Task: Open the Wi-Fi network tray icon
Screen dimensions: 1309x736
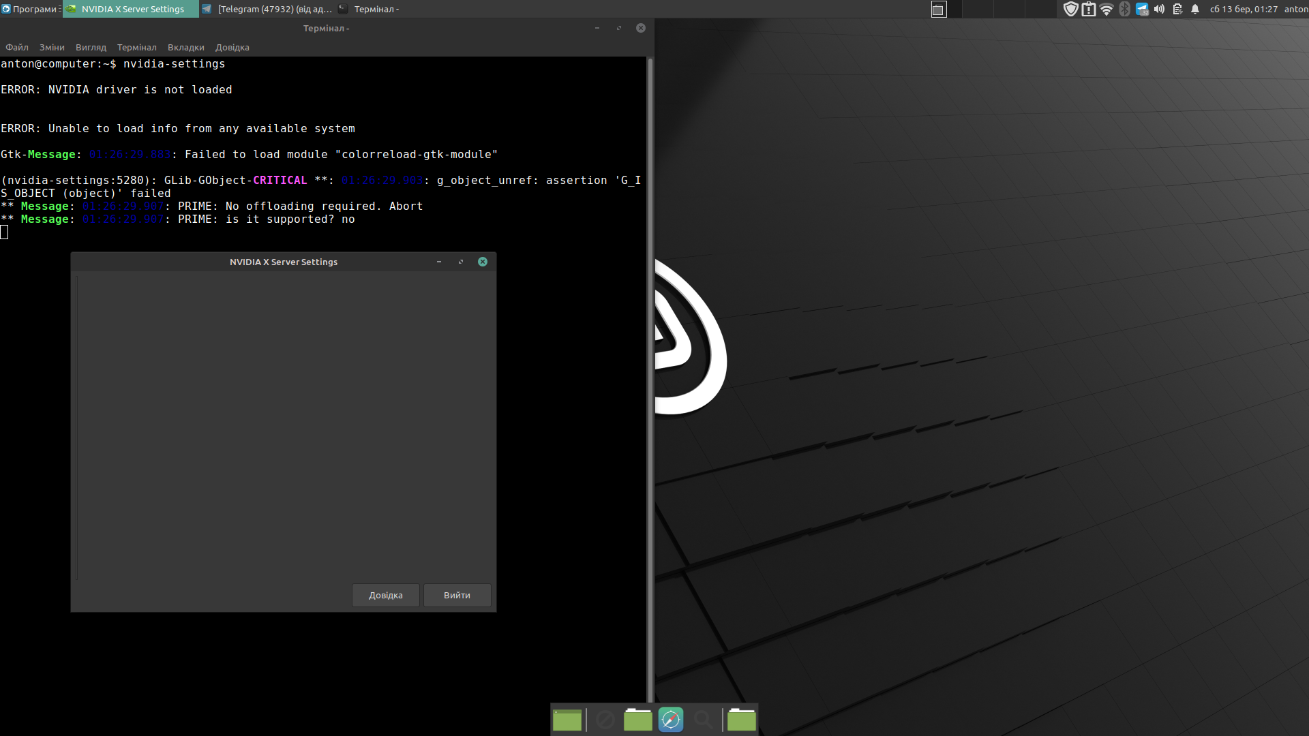Action: point(1107,9)
